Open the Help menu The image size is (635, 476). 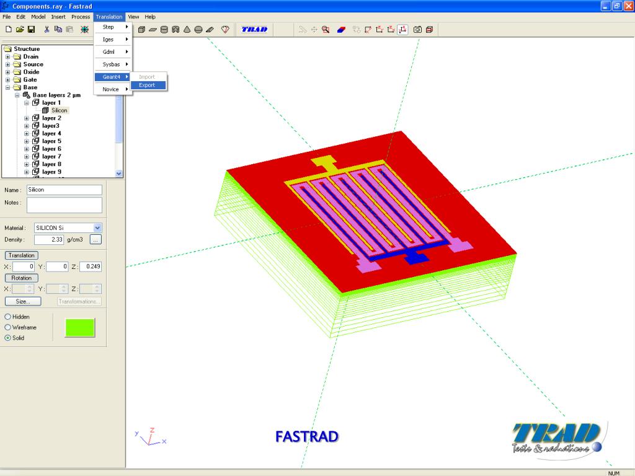click(150, 17)
